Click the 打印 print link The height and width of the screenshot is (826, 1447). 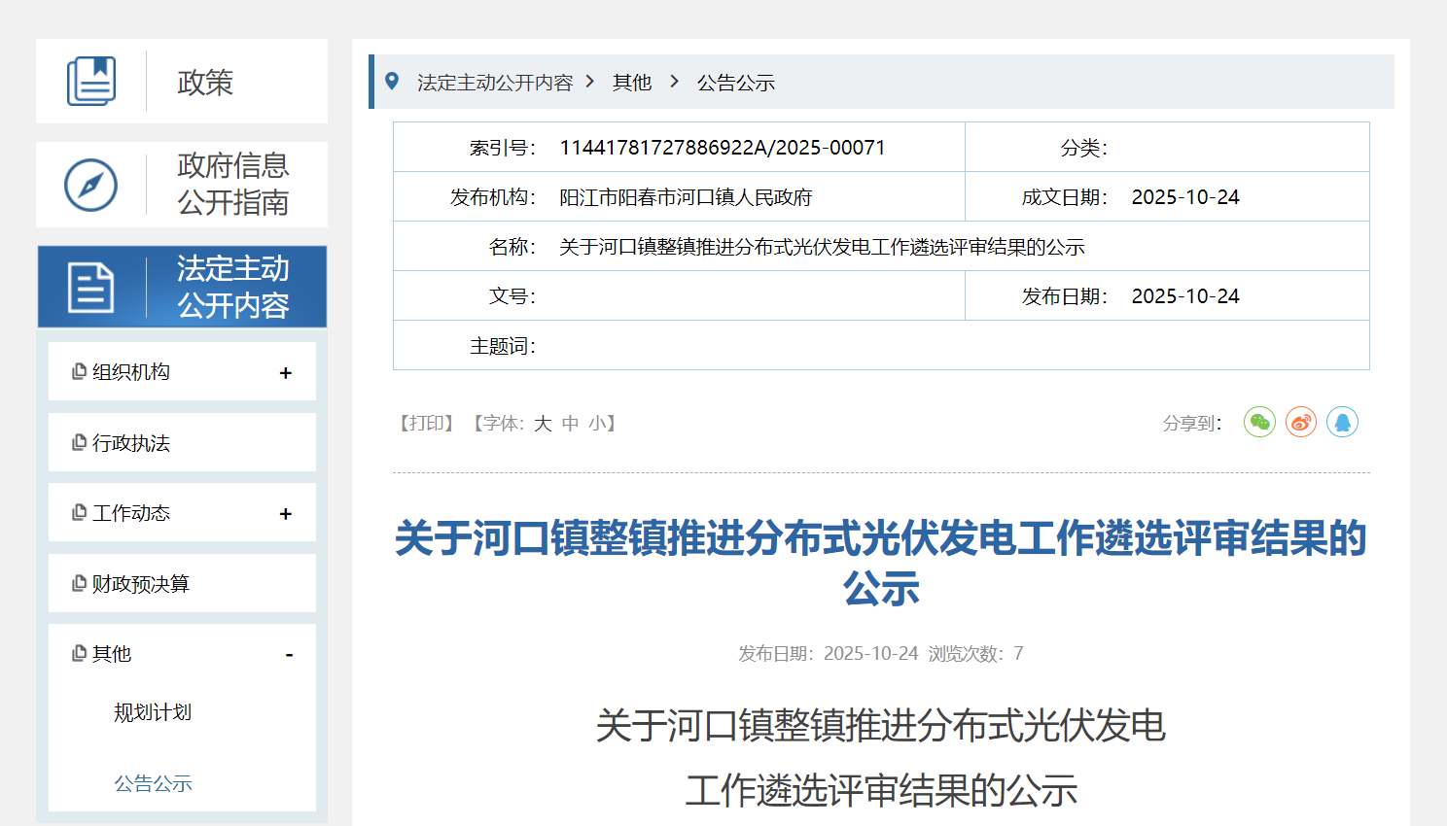point(427,424)
